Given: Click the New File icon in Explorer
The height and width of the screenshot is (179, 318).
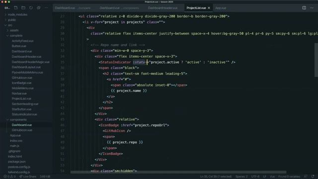Looking at the screenshot, I should (15, 8).
